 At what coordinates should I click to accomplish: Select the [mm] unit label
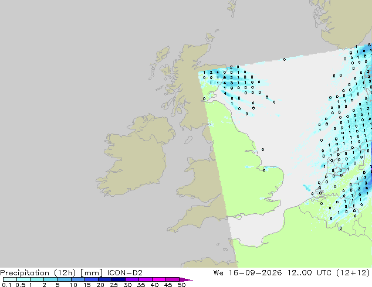[x=92, y=273]
